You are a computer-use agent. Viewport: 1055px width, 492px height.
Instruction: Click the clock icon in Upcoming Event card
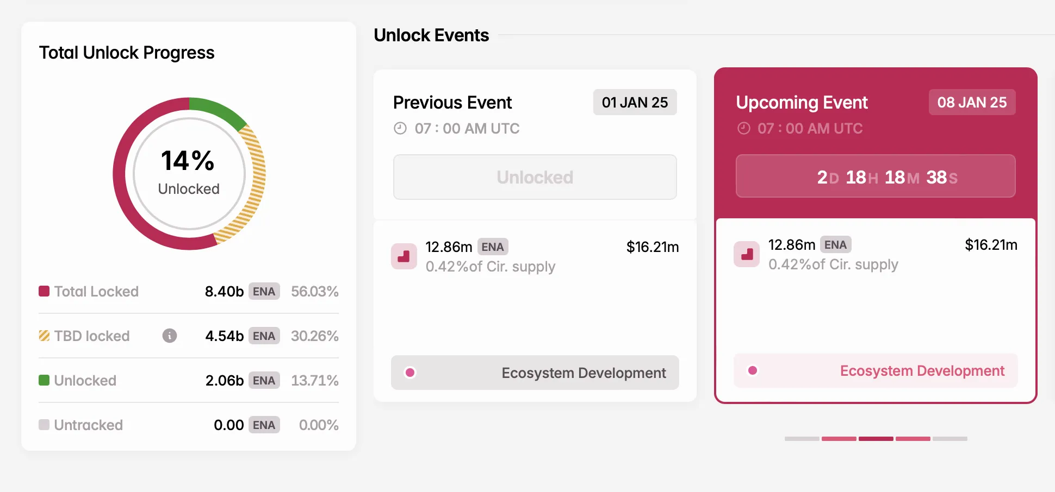(x=743, y=129)
